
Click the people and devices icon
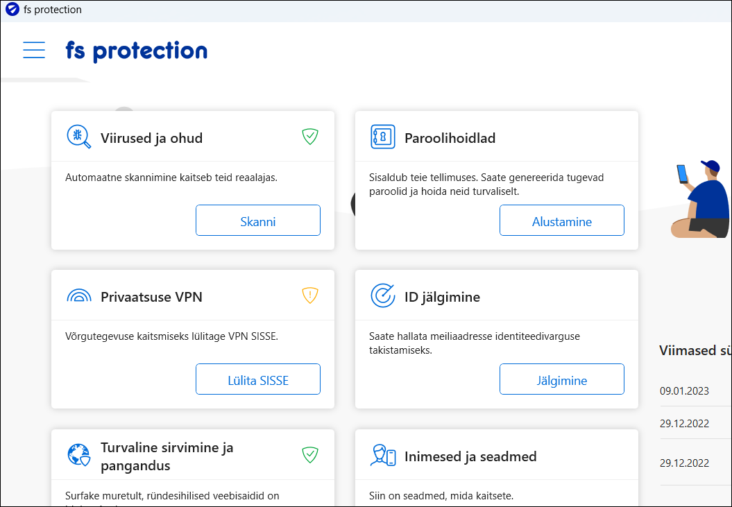click(x=382, y=456)
